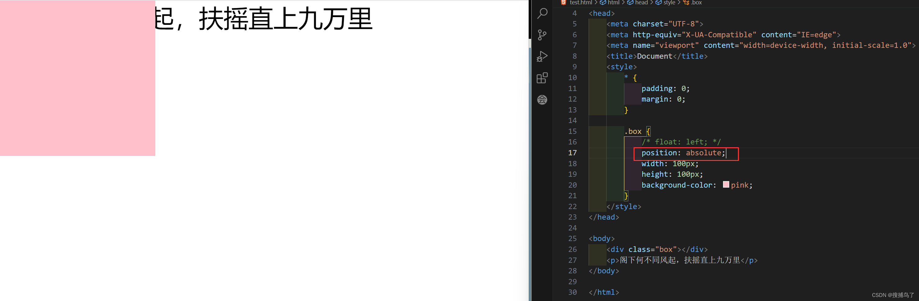Click the opening <head> tag
This screenshot has width=919, height=301.
tap(602, 13)
